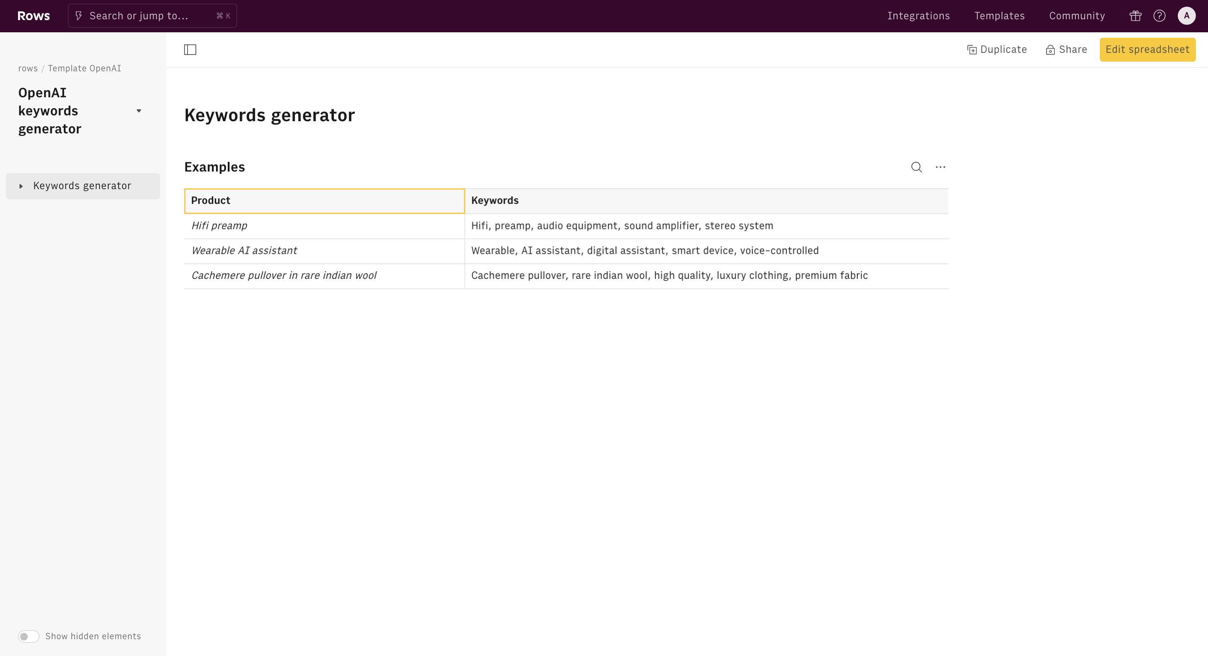Click the Rows logo
The height and width of the screenshot is (656, 1208).
33,16
